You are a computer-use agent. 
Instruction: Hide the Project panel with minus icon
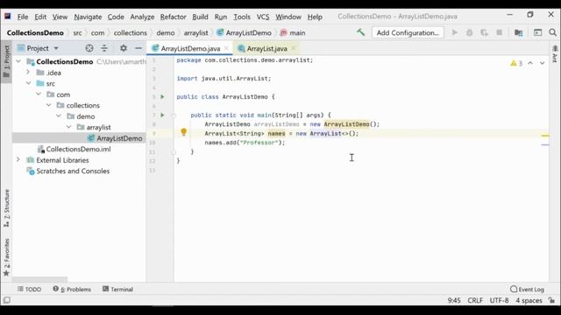(x=138, y=48)
